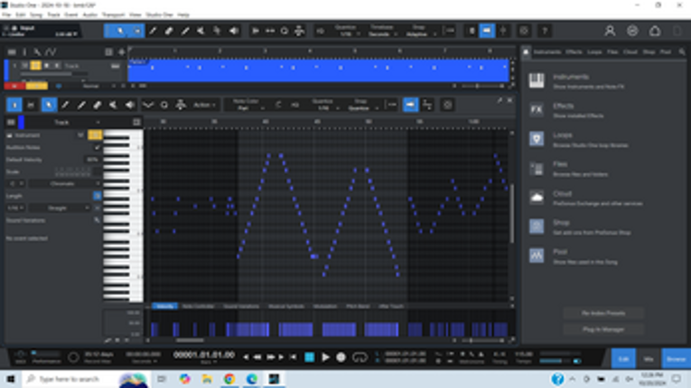Open the Mix view button

[x=649, y=359]
